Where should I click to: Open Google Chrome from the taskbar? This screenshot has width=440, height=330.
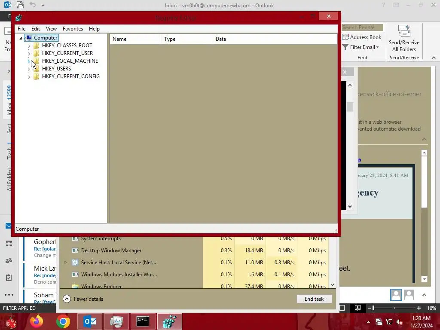(63, 321)
